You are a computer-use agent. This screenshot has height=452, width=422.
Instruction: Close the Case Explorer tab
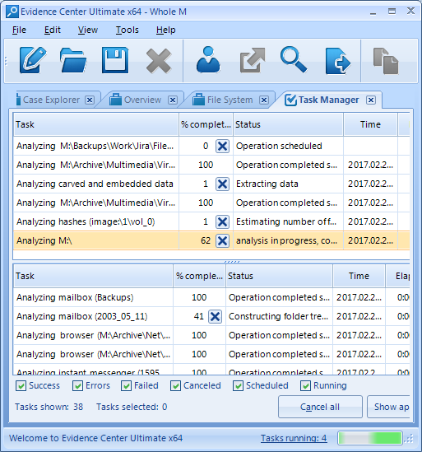(x=90, y=100)
